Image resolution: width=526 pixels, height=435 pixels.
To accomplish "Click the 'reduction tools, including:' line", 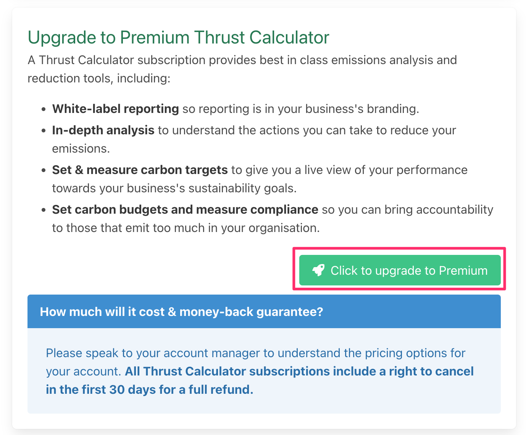I will pos(99,78).
